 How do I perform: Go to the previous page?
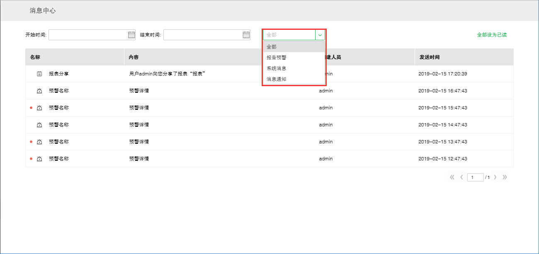(x=461, y=177)
